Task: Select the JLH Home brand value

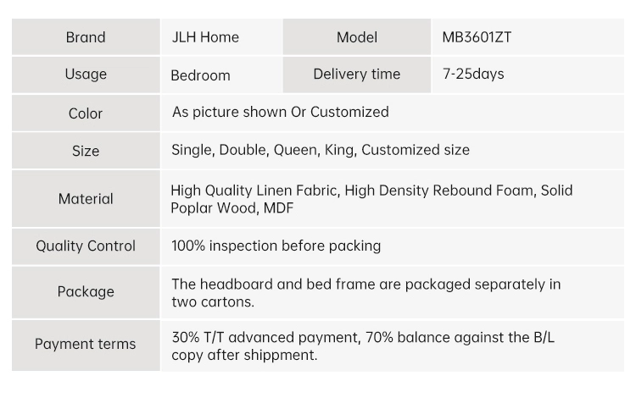Action: coord(205,37)
